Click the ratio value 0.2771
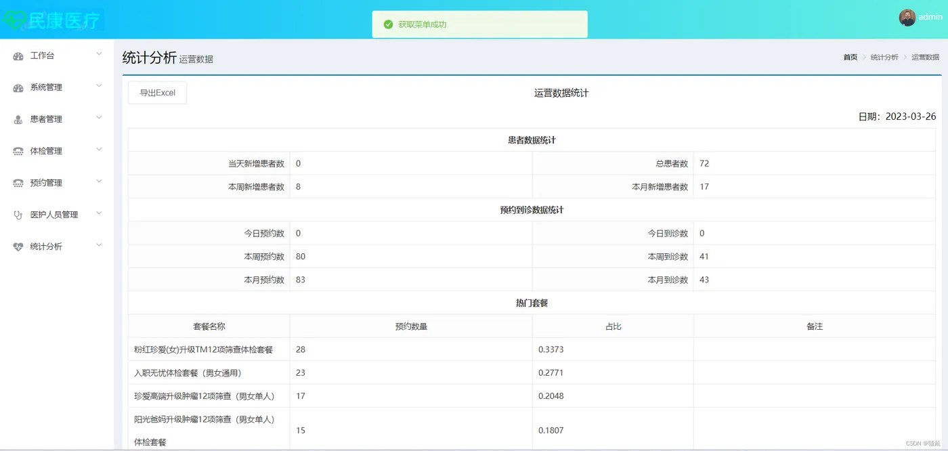 (x=551, y=372)
